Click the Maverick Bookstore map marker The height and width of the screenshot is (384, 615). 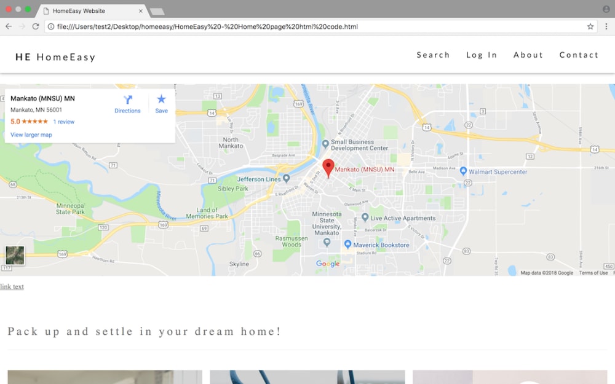[347, 244]
